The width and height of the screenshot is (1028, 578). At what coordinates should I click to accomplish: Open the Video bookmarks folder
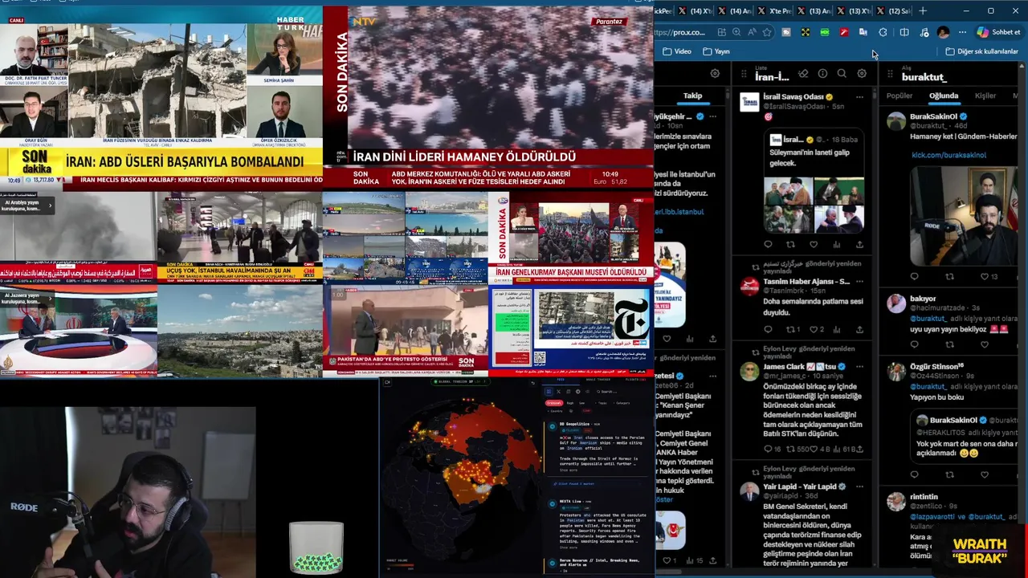pyautogui.click(x=677, y=51)
